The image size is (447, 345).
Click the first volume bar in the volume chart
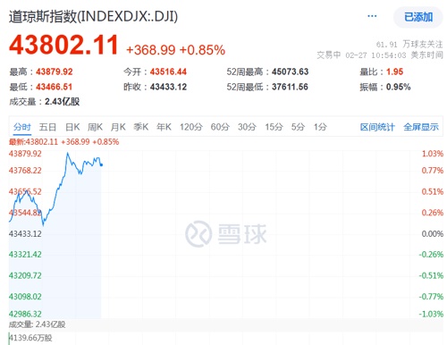[9, 339]
